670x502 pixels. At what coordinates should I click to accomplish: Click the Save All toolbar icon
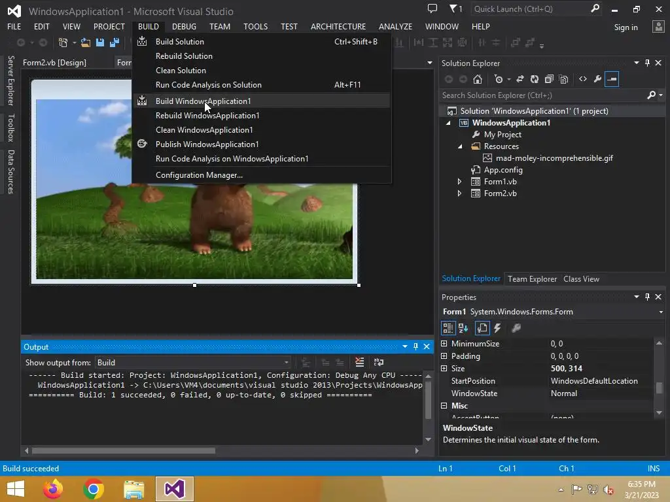tap(115, 42)
